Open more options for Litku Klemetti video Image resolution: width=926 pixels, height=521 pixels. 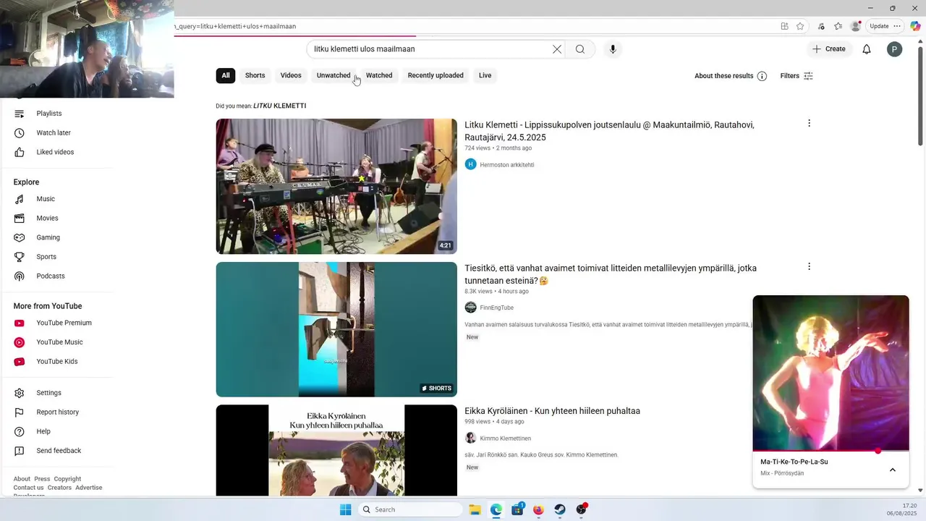click(809, 124)
